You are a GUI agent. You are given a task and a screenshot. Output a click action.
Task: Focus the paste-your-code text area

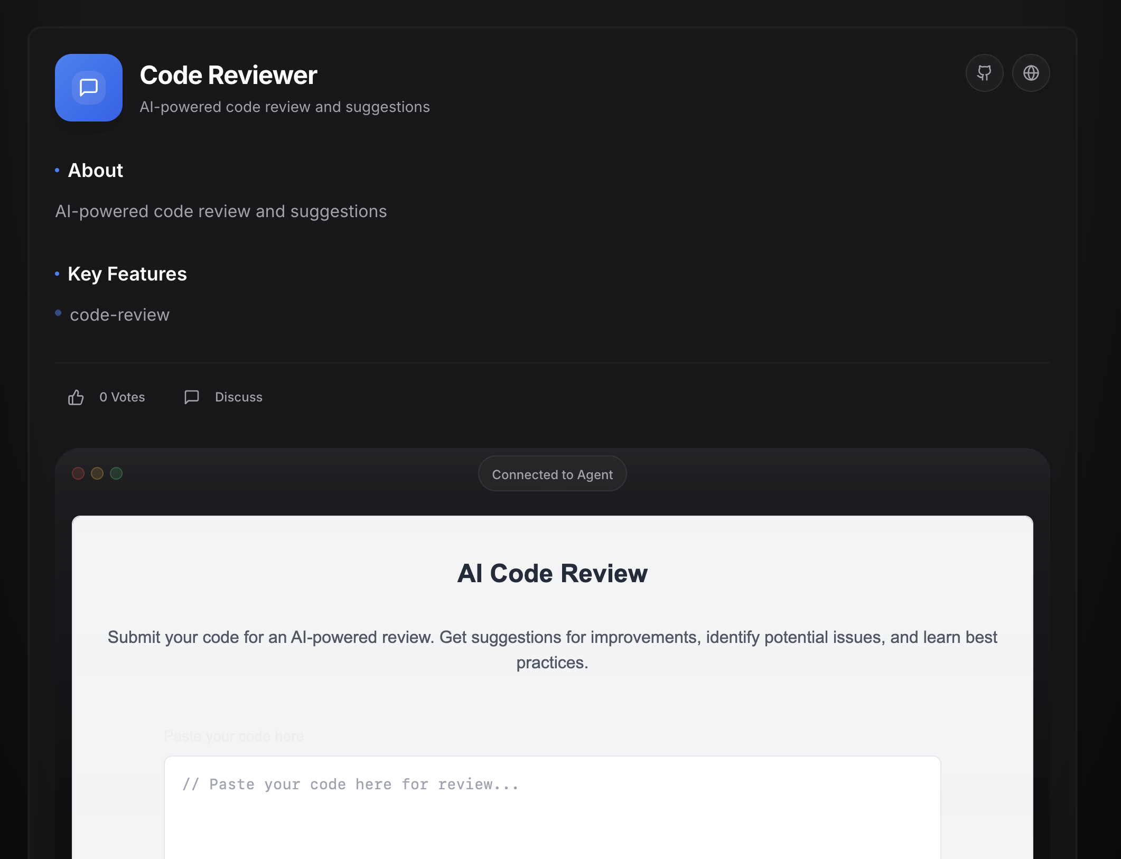[x=552, y=808]
